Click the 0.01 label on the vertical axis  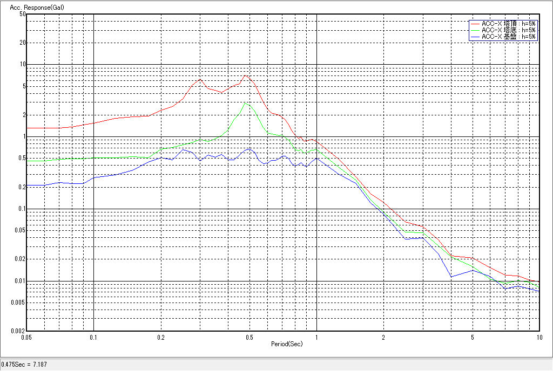pyautogui.click(x=20, y=281)
